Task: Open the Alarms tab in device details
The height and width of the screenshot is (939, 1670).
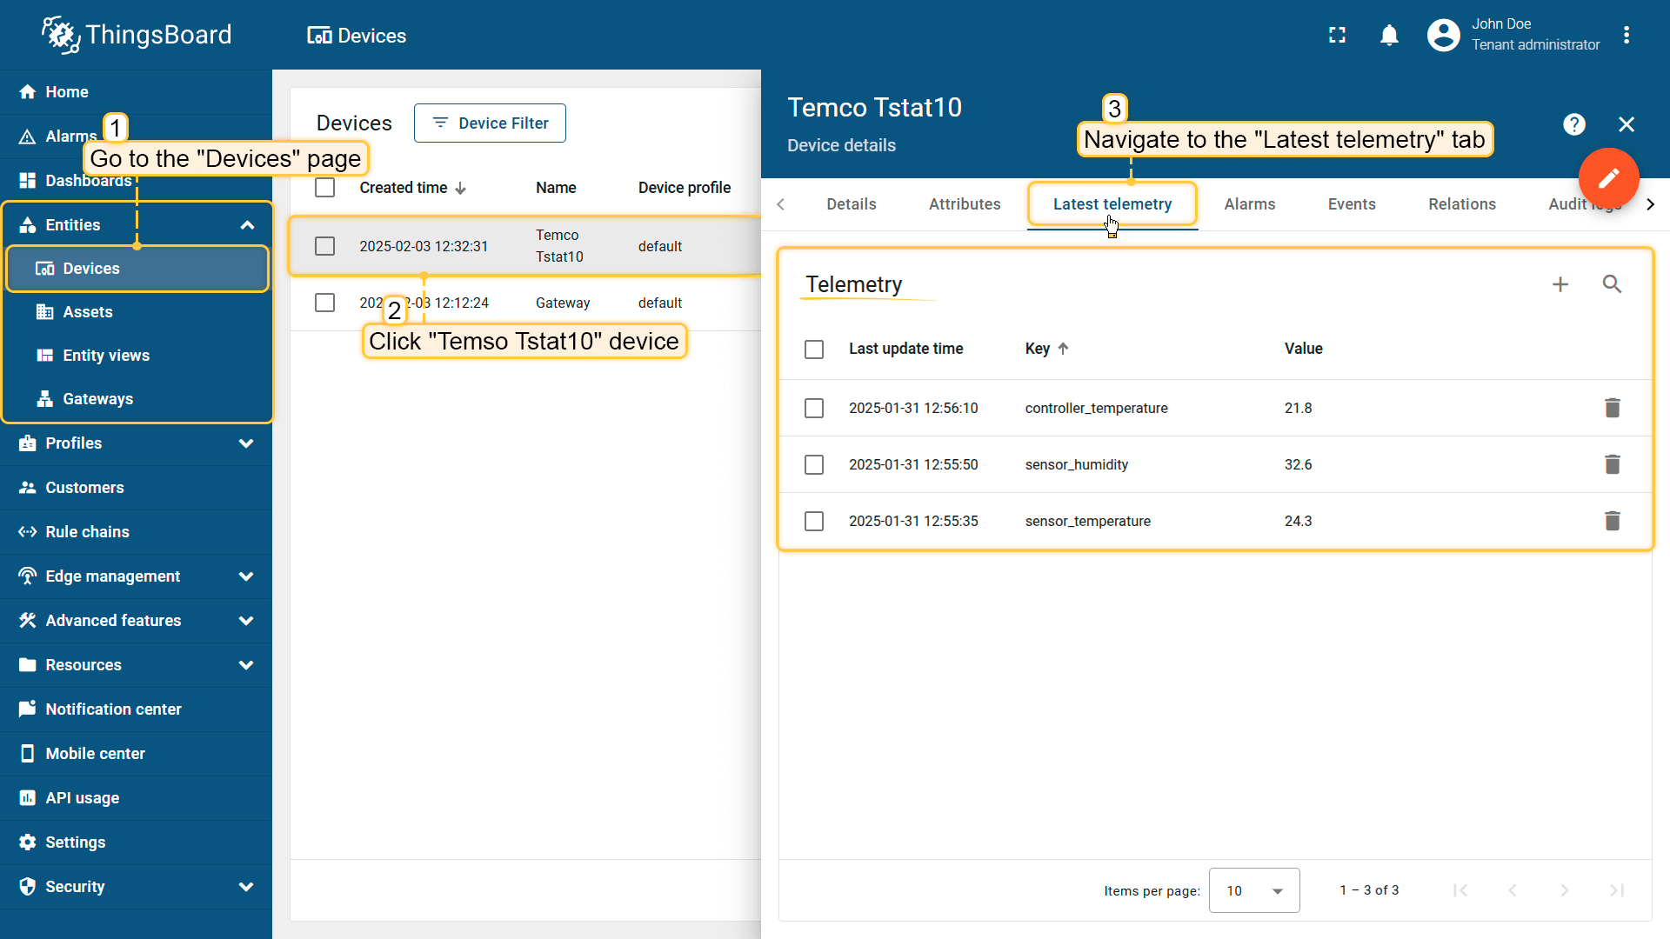Action: [1249, 204]
